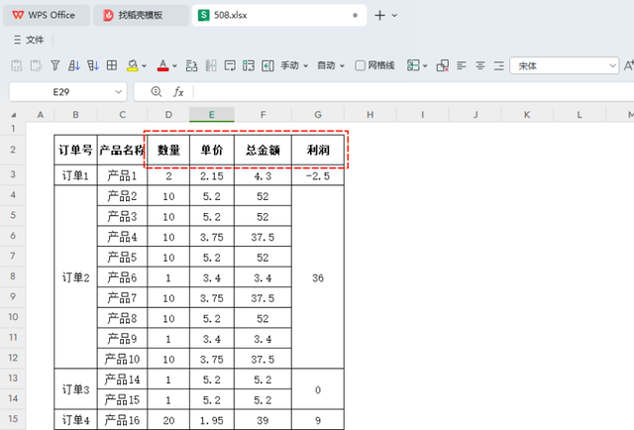Open font color dropdown arrow
Screen dimensions: 634x430
pos(174,65)
